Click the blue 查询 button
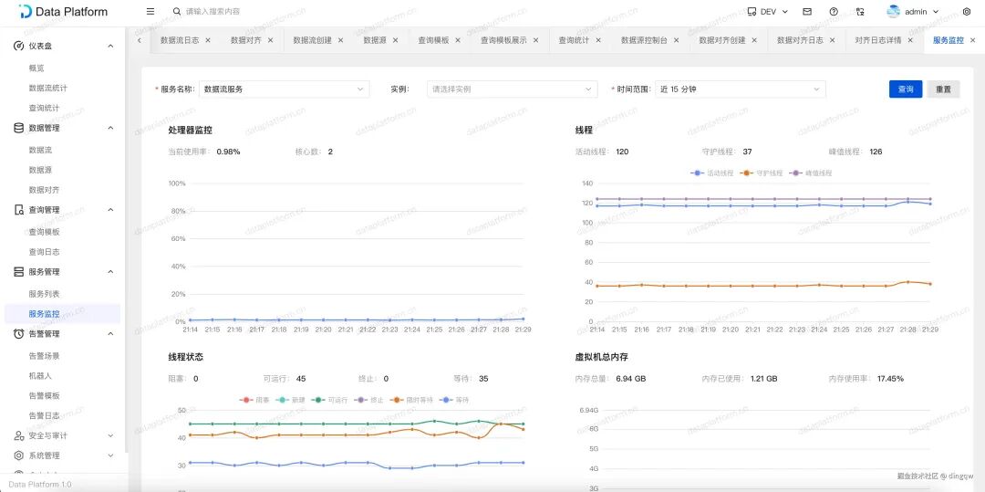 [906, 89]
